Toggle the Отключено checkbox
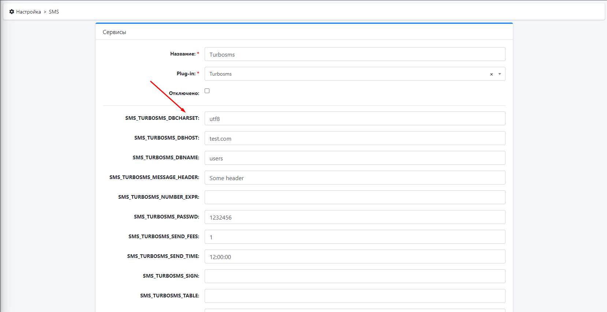The width and height of the screenshot is (607, 312). [x=207, y=91]
